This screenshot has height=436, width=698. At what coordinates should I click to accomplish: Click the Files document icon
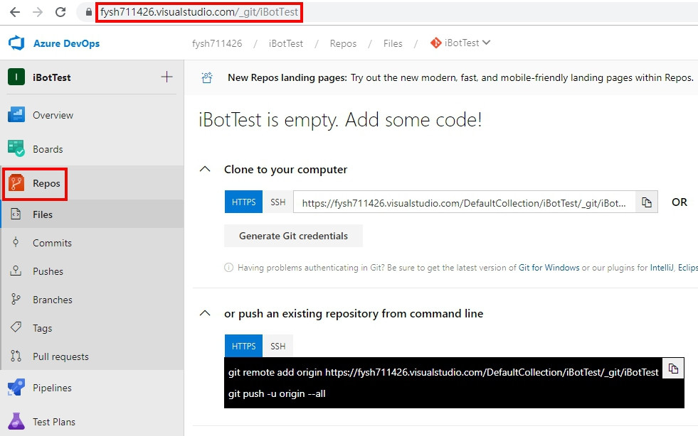click(x=16, y=214)
